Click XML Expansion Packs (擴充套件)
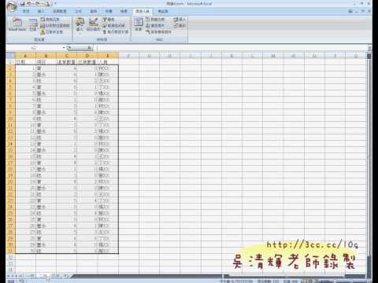This screenshot has width=378, height=283. [x=155, y=26]
